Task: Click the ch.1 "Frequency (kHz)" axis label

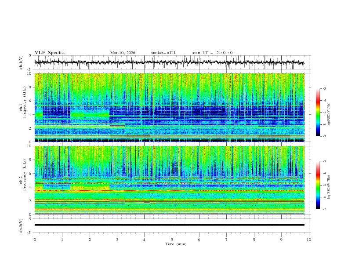Action: [25, 103]
